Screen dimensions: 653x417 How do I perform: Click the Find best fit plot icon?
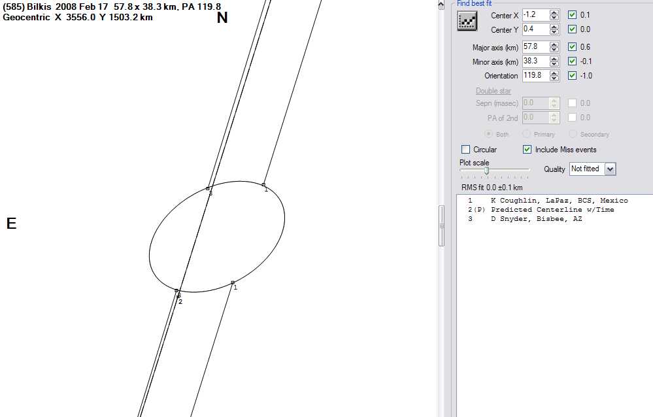(x=467, y=22)
